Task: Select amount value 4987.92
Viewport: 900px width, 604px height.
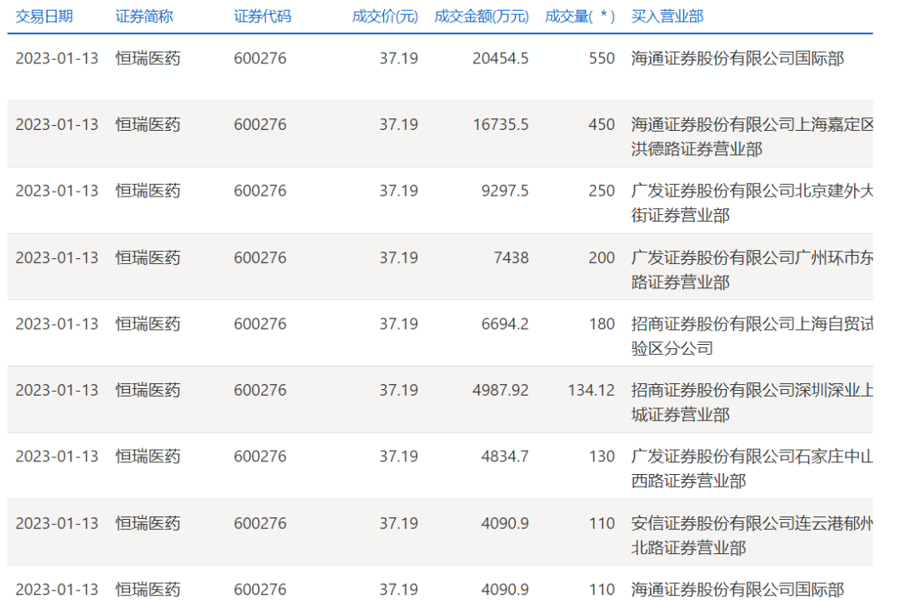Action: click(x=501, y=390)
